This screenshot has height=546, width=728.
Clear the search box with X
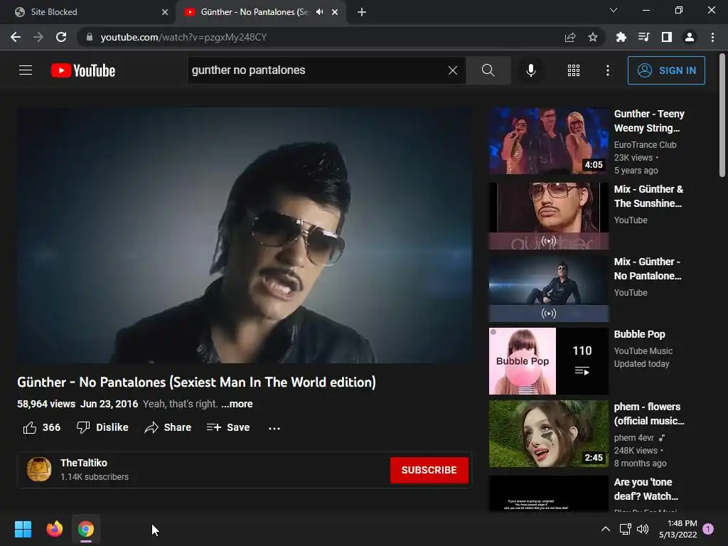pyautogui.click(x=453, y=70)
